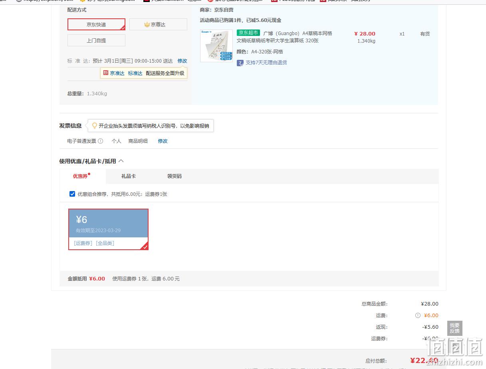Switch to the 优惠券 tab
486x369 pixels.
[x=82, y=176]
